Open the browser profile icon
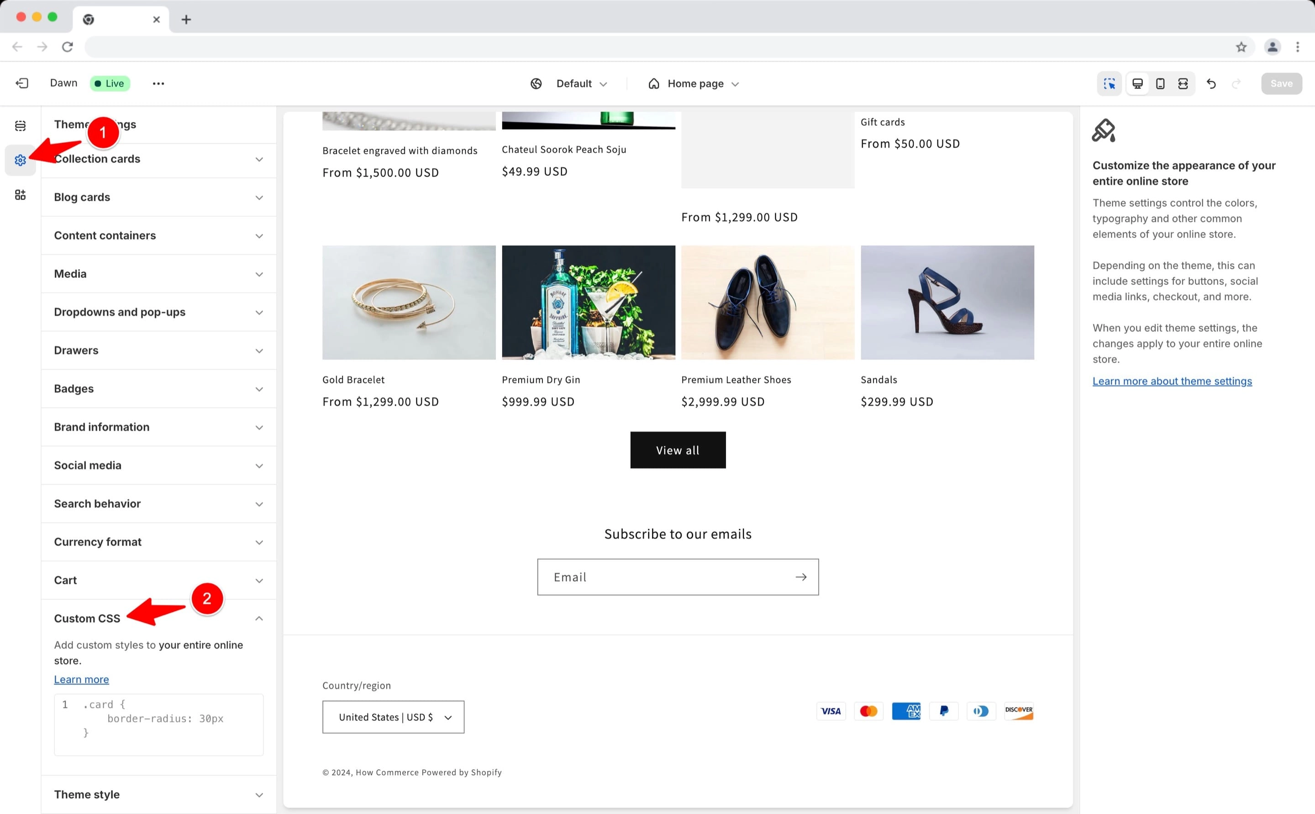The image size is (1315, 814). 1272,47
